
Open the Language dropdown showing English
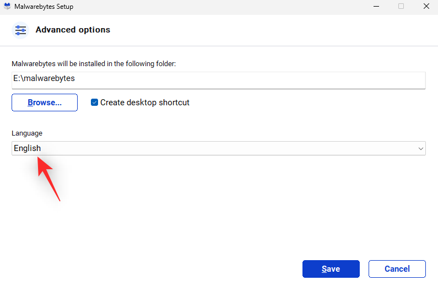tap(218, 148)
